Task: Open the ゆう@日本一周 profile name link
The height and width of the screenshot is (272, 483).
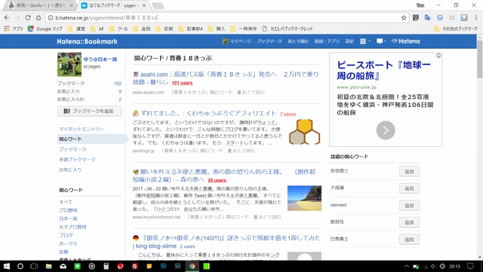Action: tap(100, 59)
